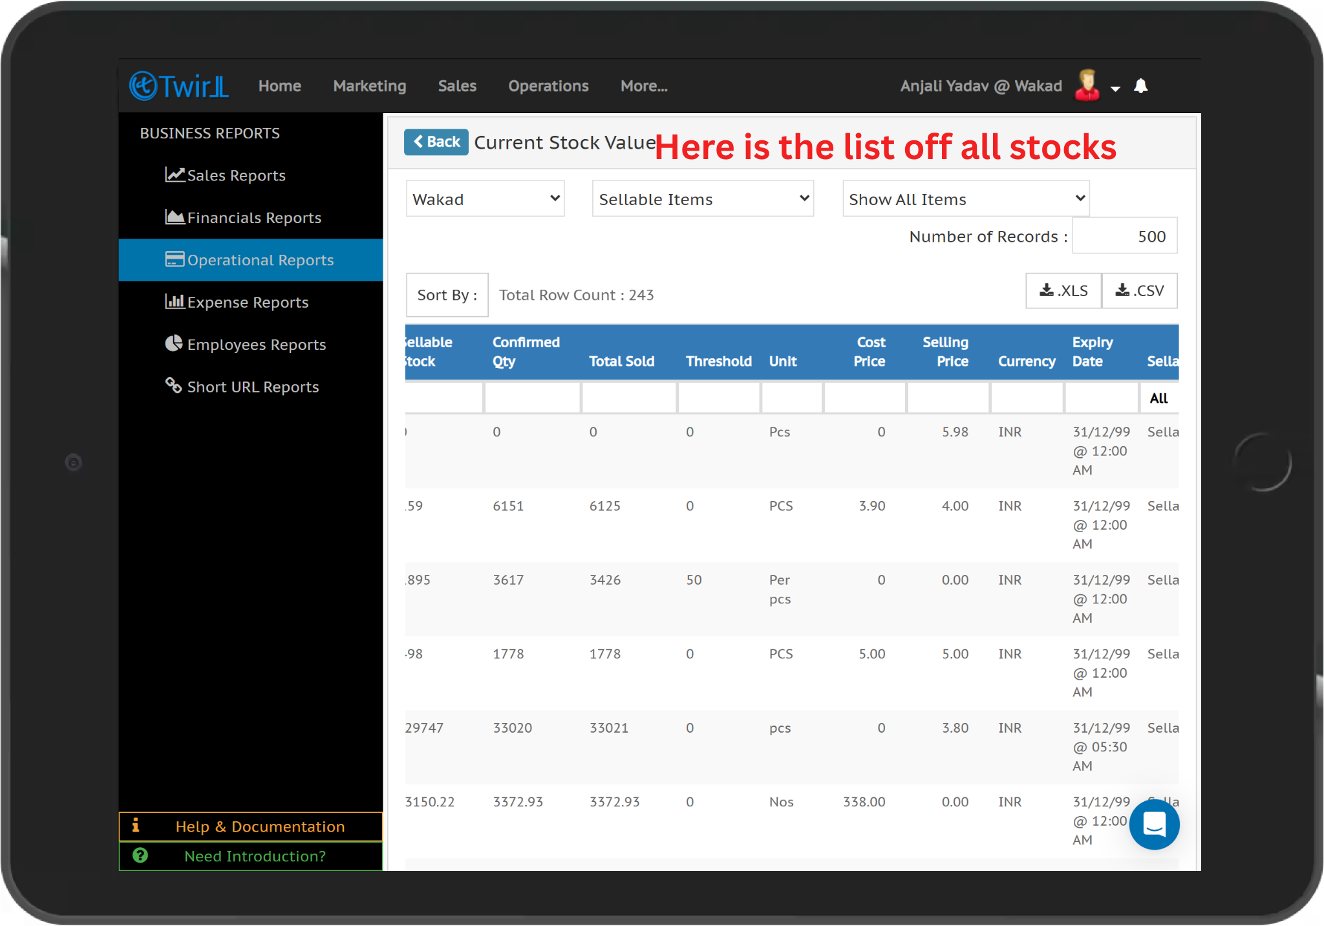1324x926 pixels.
Task: Download report as .CSV
Action: [1140, 291]
